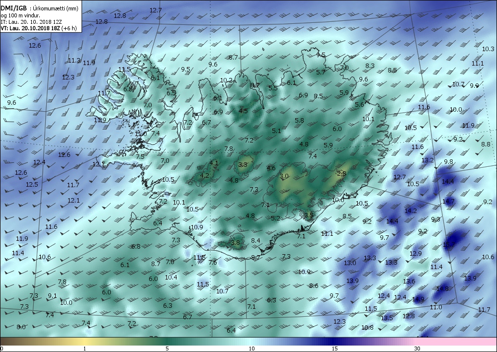Screen dimensions: 497x352
Task: Click the 9.3 value on the map
Action: click(436, 219)
